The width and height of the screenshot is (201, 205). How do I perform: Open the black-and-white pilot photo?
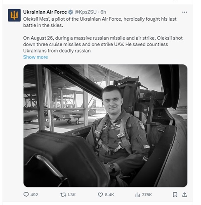coord(105,126)
